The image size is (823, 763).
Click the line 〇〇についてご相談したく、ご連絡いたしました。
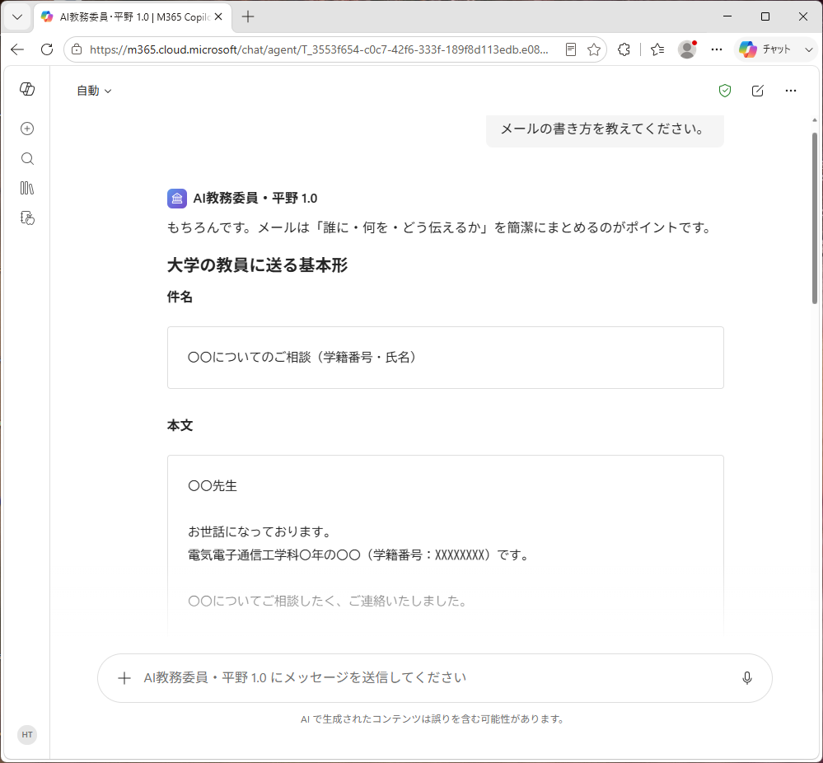[x=329, y=602]
